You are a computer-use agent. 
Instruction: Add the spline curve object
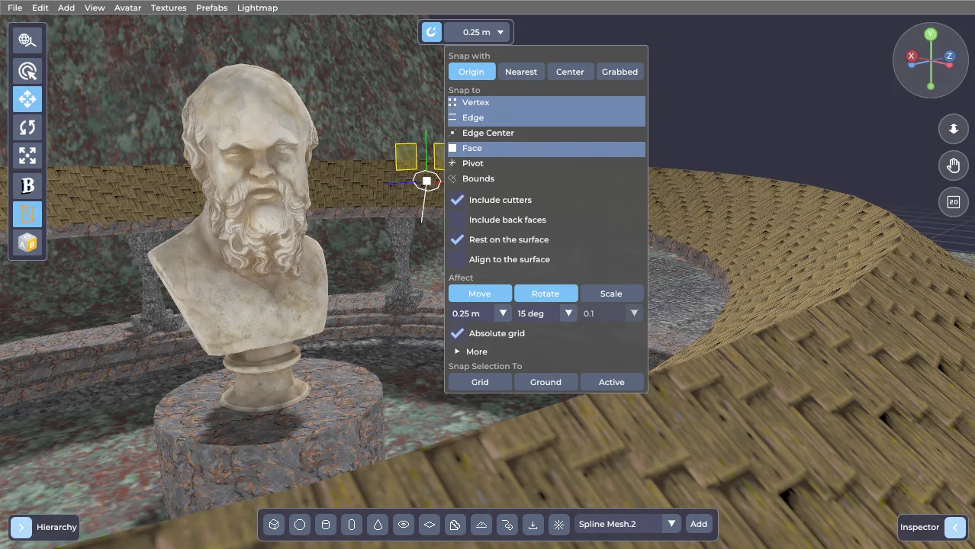pyautogui.click(x=507, y=525)
